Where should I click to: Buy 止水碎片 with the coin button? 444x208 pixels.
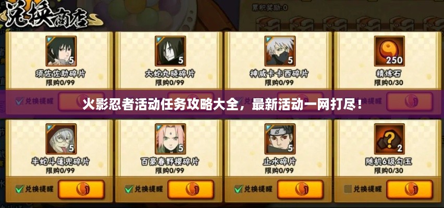[301, 189]
